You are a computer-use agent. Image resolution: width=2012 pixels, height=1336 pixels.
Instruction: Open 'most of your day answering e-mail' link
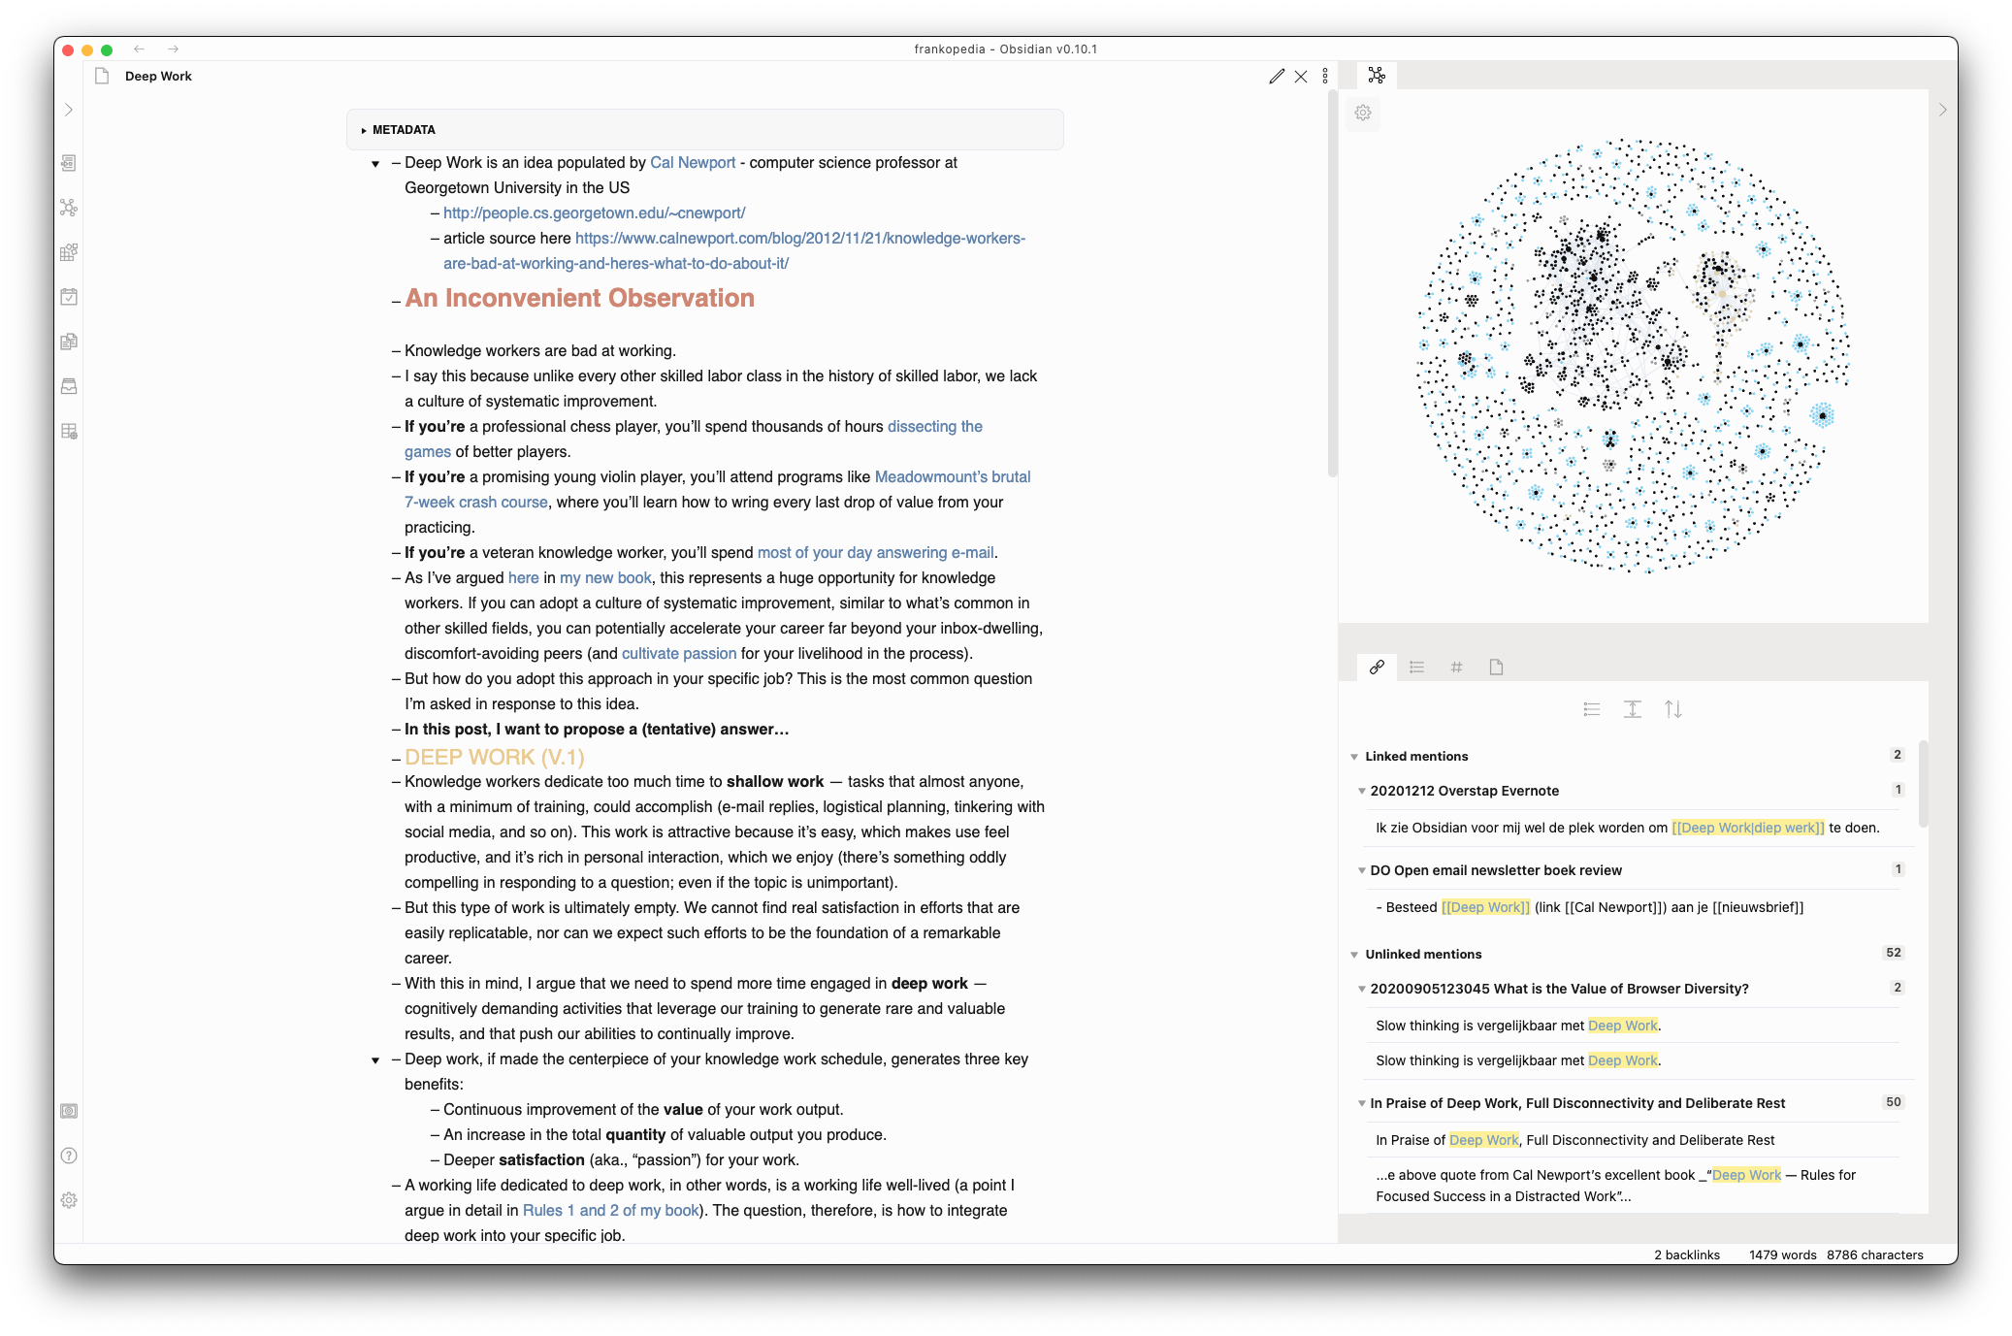tap(875, 552)
